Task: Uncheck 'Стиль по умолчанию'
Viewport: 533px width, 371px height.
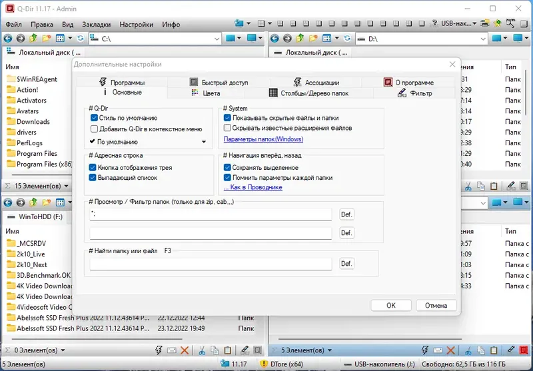Action: click(x=94, y=118)
